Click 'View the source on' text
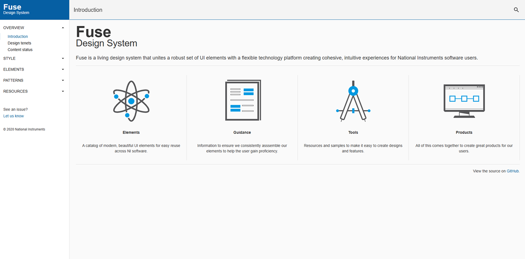This screenshot has width=525, height=259. pyautogui.click(x=489, y=171)
